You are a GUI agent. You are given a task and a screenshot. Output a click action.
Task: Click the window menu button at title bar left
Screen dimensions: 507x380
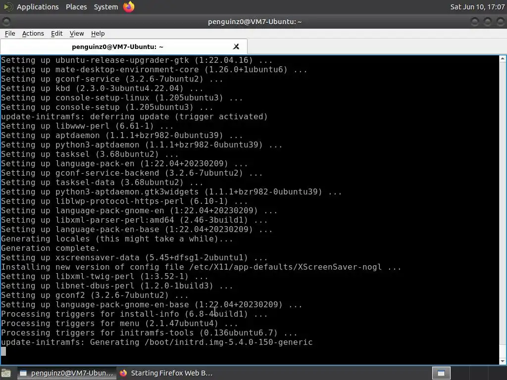[x=6, y=22]
